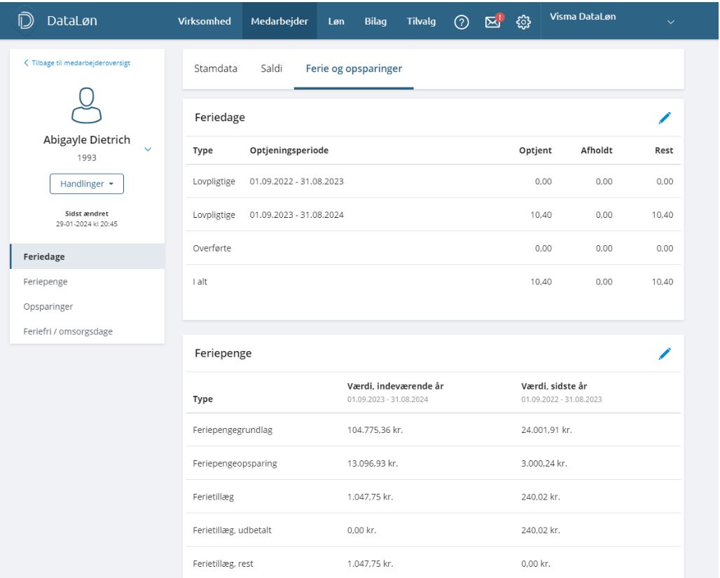Image resolution: width=720 pixels, height=578 pixels.
Task: Click the Sidst ændret timestamp 29-01-2024
Action: [87, 224]
